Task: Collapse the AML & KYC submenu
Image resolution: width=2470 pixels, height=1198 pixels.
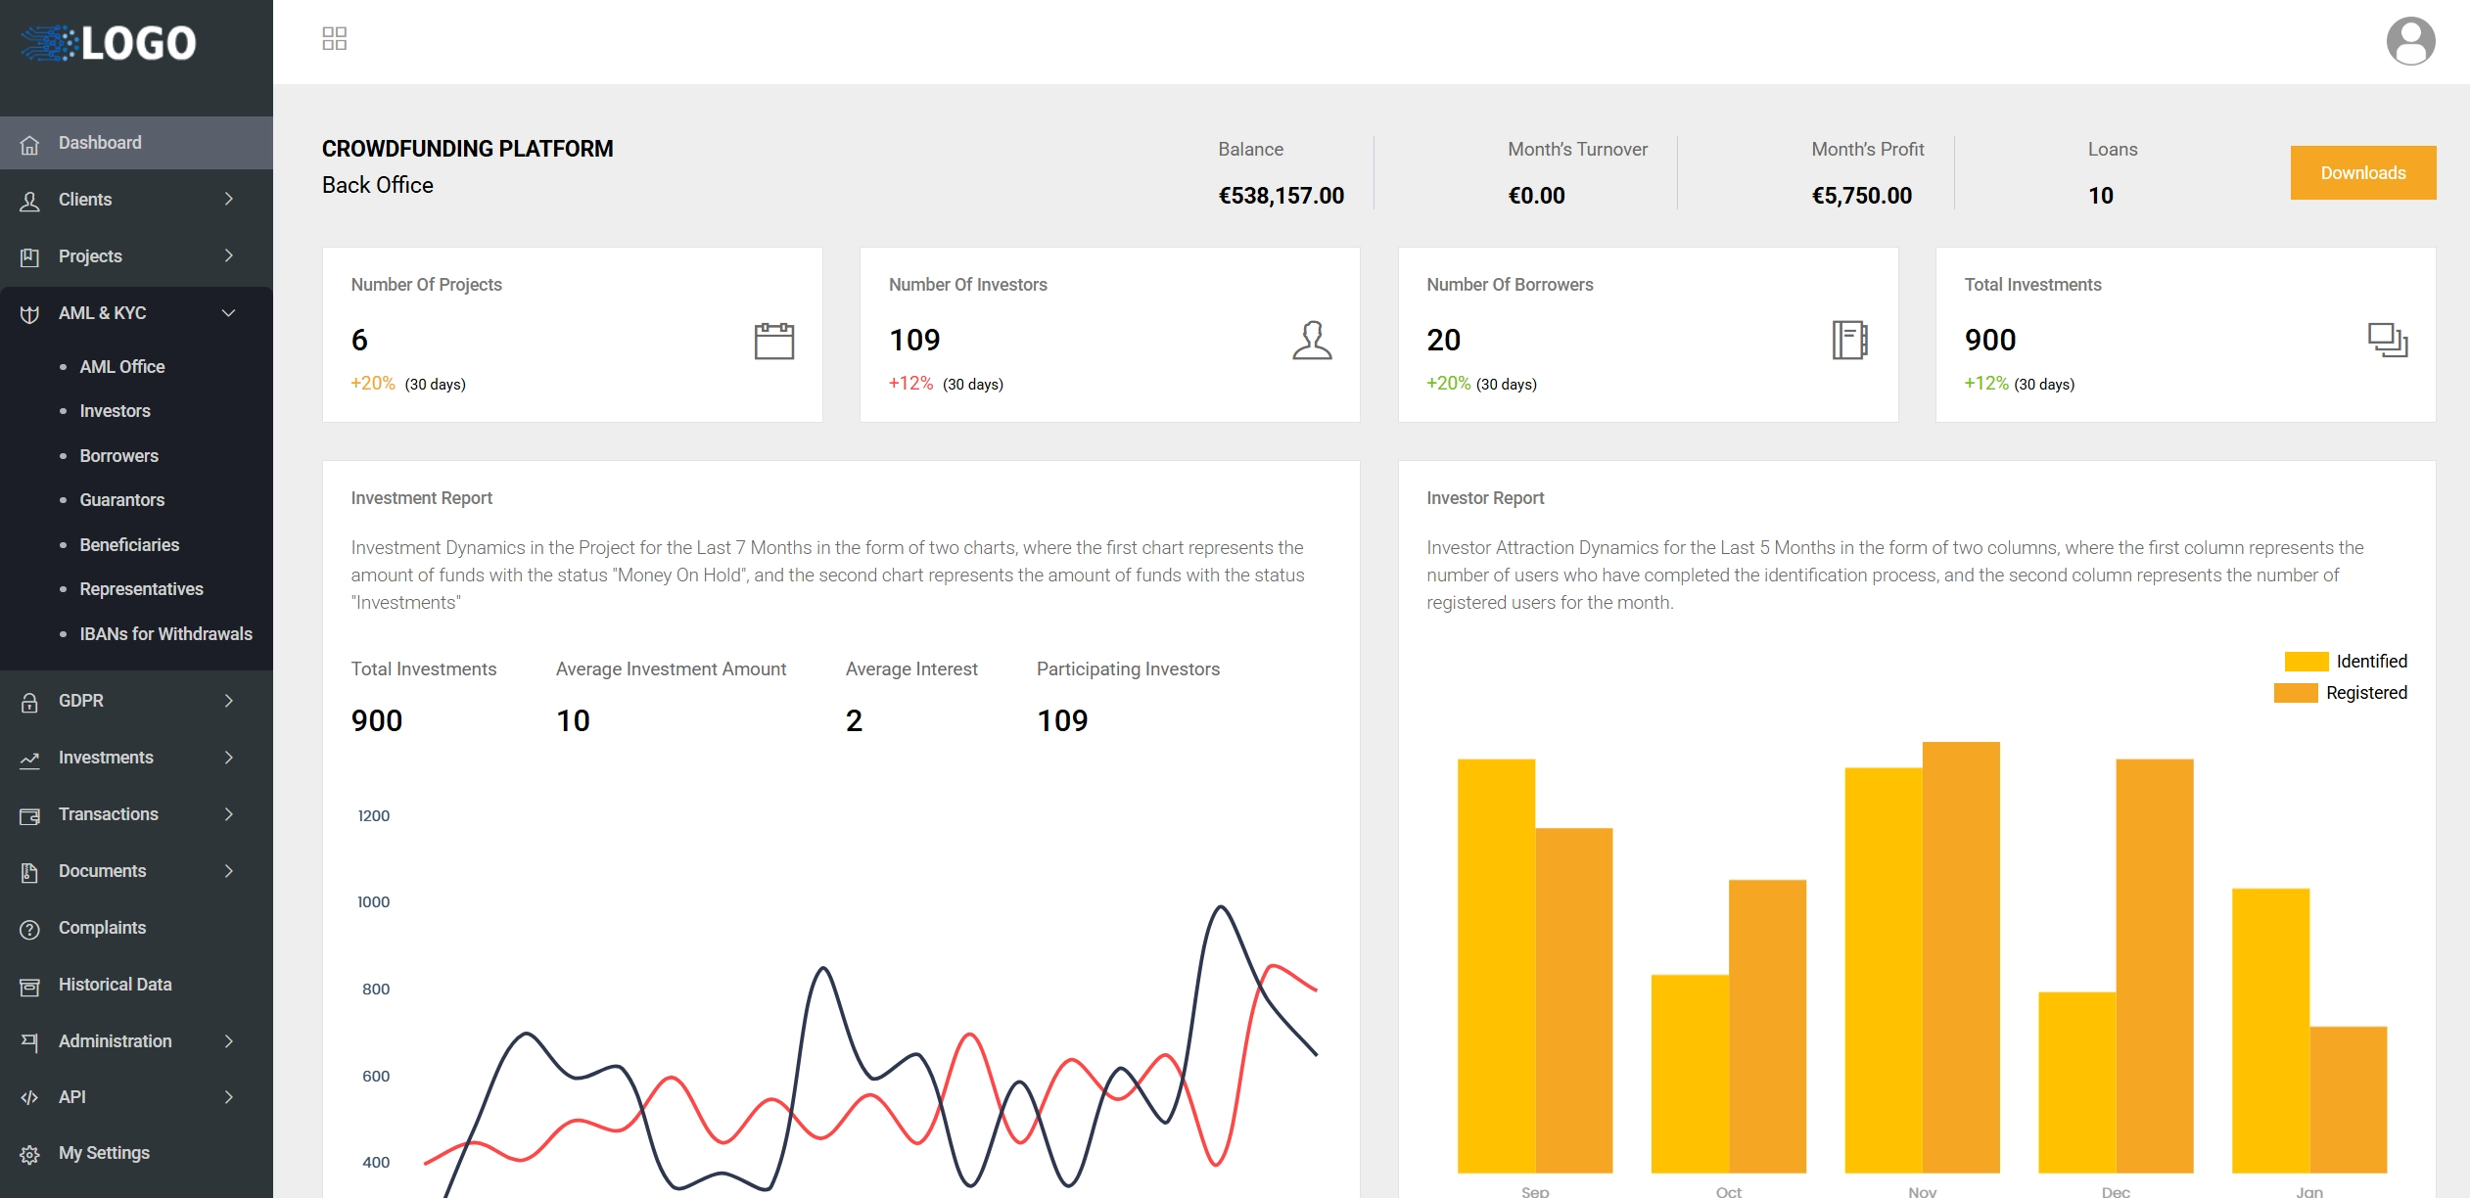Action: tap(228, 313)
